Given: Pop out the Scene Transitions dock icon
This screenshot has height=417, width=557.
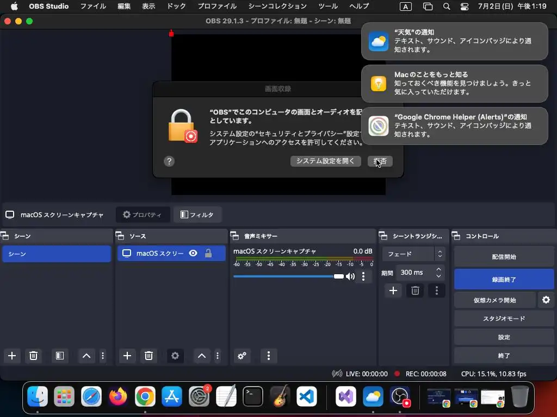Looking at the screenshot, I should pos(383,236).
